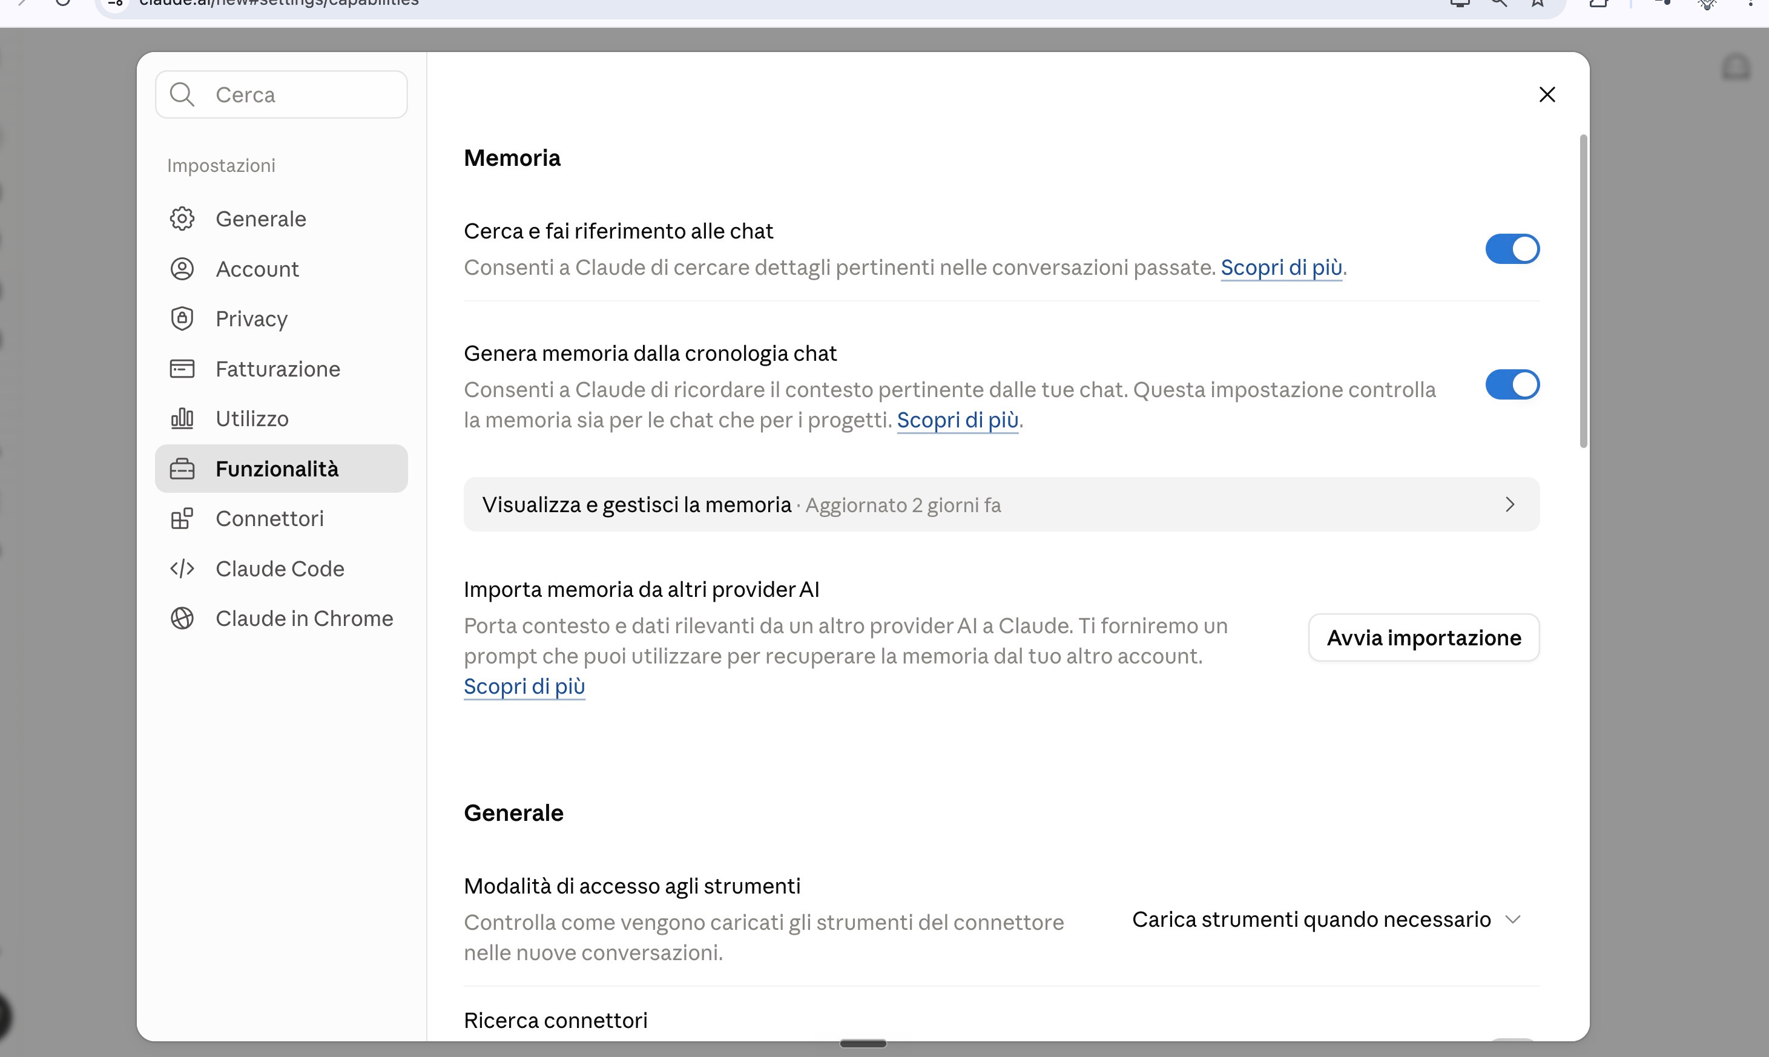1769x1057 pixels.
Task: Click the Generale gear icon in sidebar
Action: (x=182, y=219)
